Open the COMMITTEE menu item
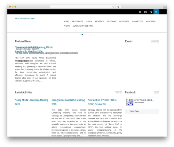 (x=137, y=22)
